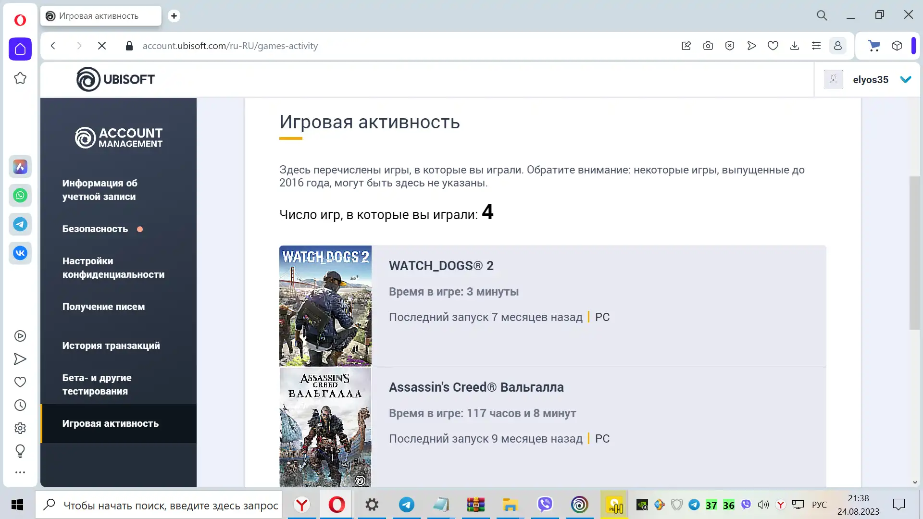Take a snapshot with camera icon
923x519 pixels.
[708, 46]
